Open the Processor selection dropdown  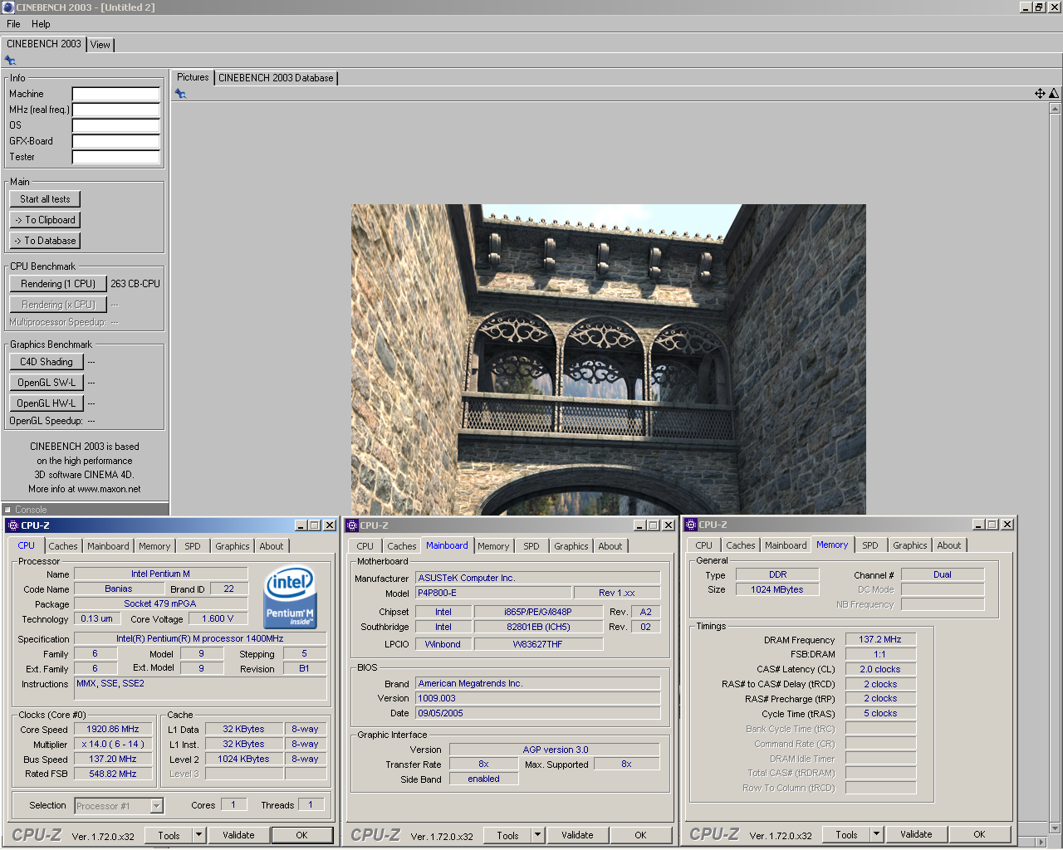pos(156,806)
